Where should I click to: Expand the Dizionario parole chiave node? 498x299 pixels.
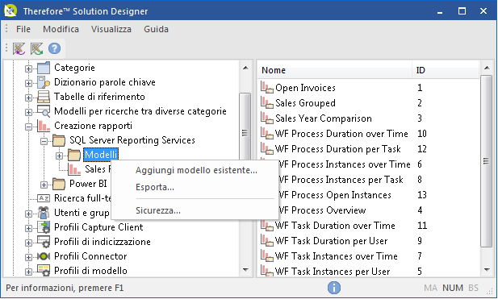[x=28, y=83]
